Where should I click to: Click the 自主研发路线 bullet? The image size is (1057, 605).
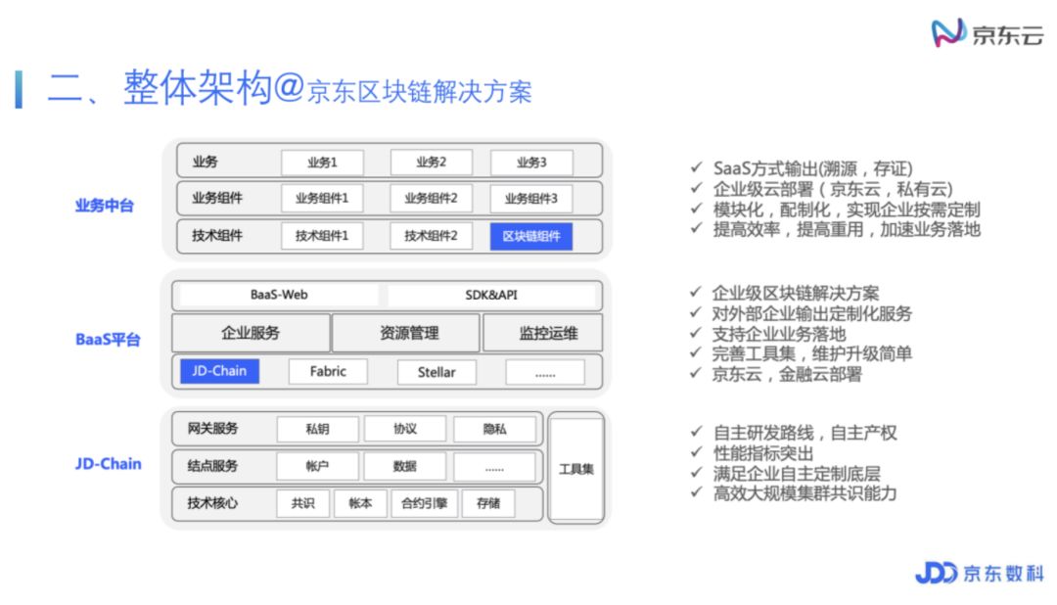click(x=804, y=433)
